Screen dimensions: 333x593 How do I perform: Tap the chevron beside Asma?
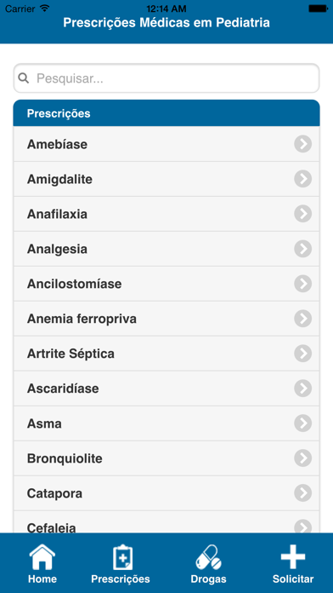tap(302, 423)
